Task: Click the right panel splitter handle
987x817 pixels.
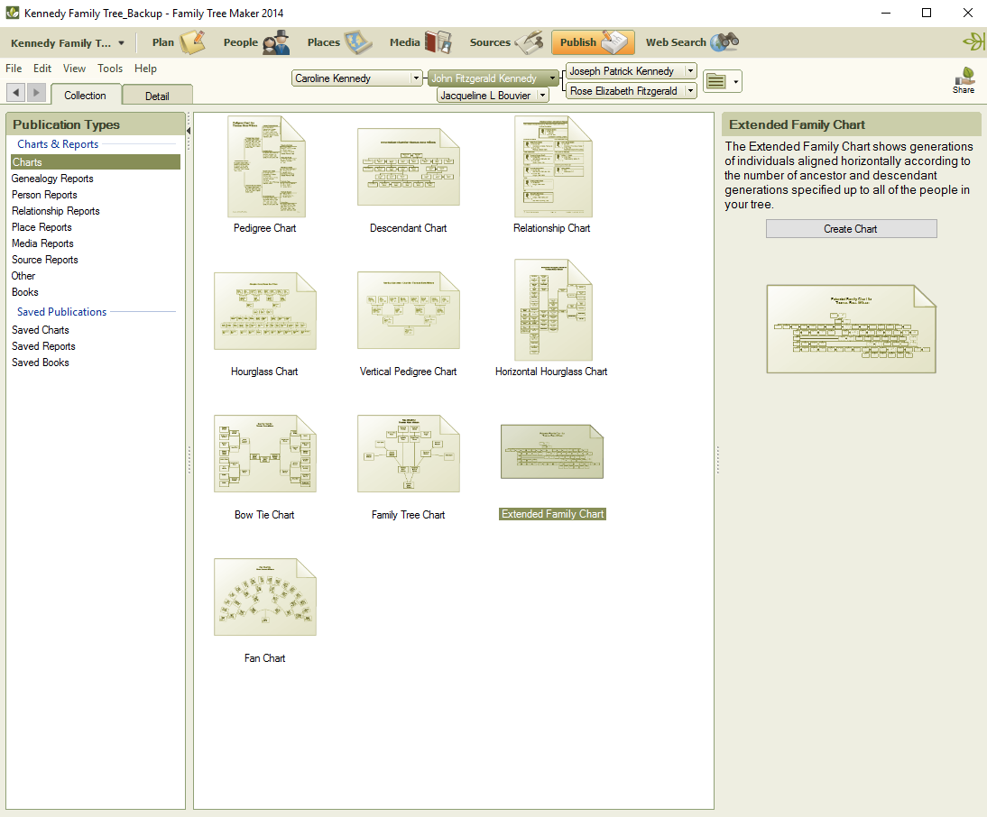Action: [x=717, y=460]
